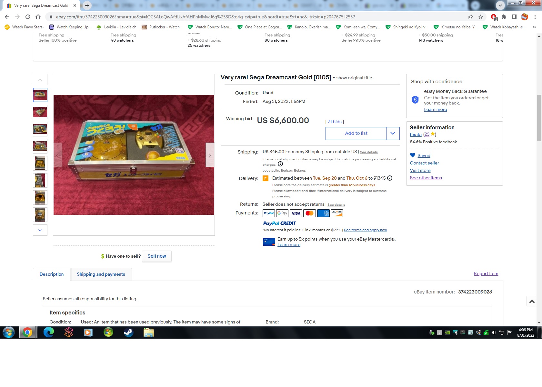This screenshot has height=387, width=542.
Task: Click Learn more under Money Back Guarantee
Action: click(436, 109)
